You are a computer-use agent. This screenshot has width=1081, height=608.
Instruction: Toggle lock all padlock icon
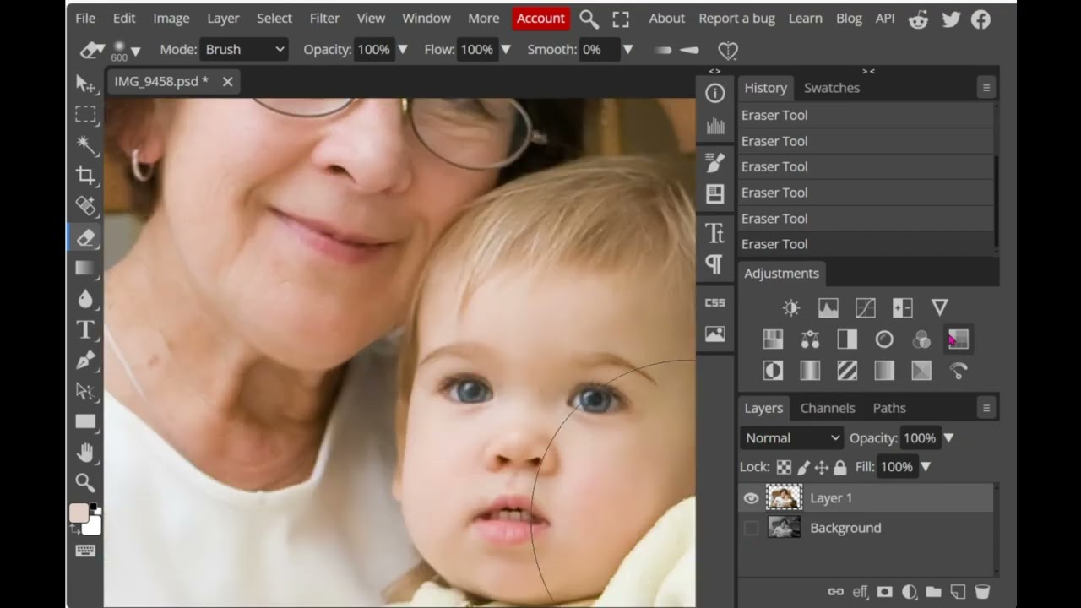click(x=840, y=467)
